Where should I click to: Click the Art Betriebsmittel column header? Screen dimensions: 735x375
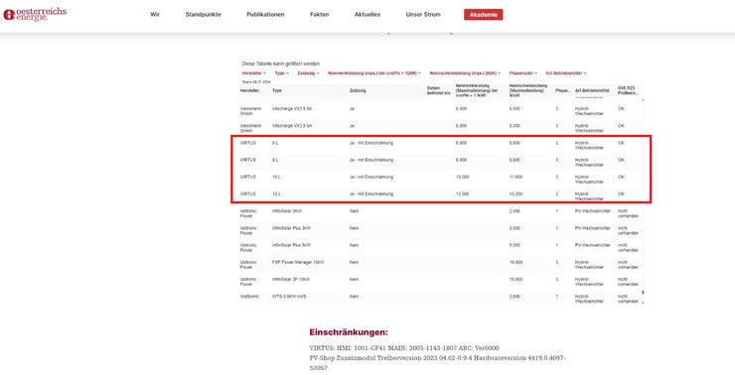(x=592, y=90)
